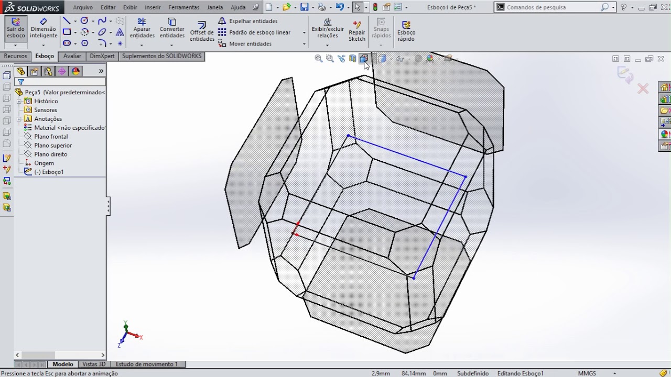Open the Line tool dropdown arrow

pos(75,21)
